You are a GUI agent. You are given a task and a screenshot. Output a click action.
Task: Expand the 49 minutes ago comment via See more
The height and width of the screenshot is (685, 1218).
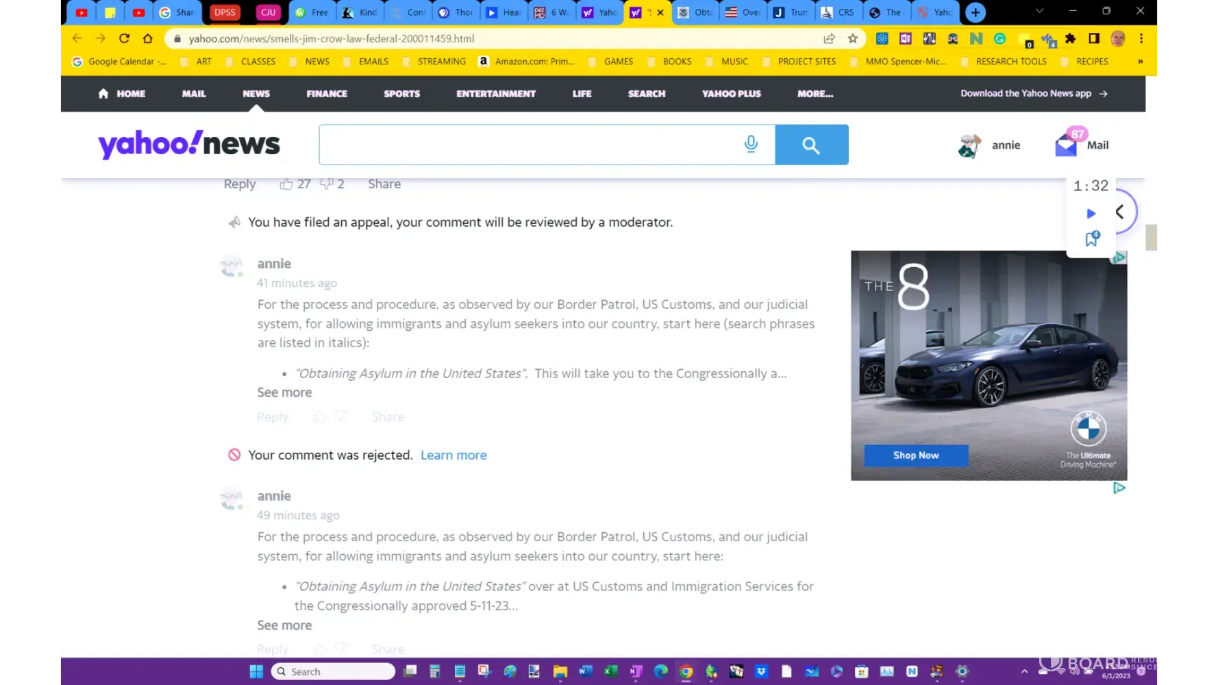point(284,625)
